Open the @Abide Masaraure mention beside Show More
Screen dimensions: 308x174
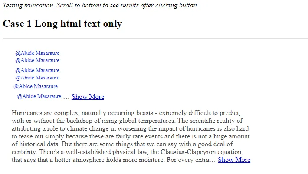pos(39,96)
